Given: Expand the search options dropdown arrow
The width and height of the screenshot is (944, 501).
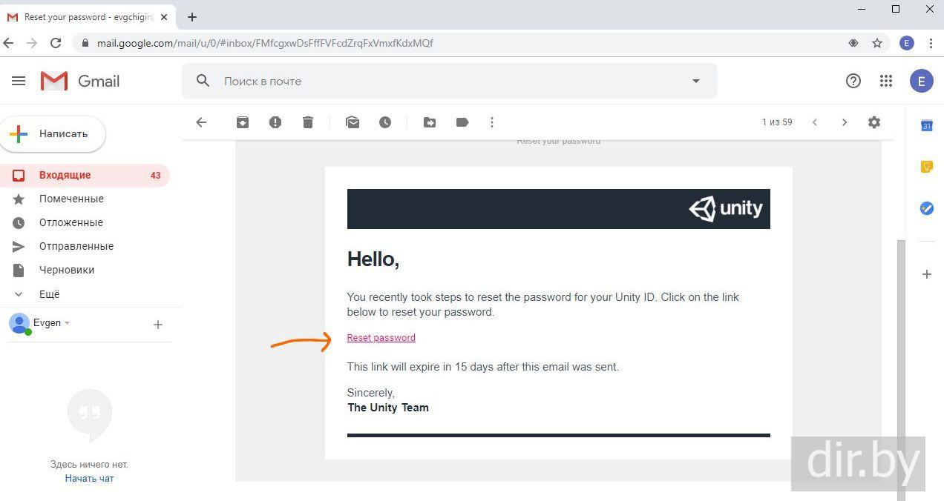Looking at the screenshot, I should 696,81.
